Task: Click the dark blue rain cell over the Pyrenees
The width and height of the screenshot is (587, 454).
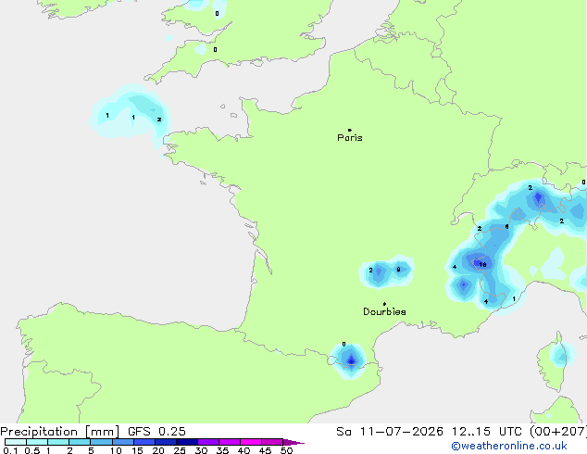Action: pyautogui.click(x=351, y=360)
